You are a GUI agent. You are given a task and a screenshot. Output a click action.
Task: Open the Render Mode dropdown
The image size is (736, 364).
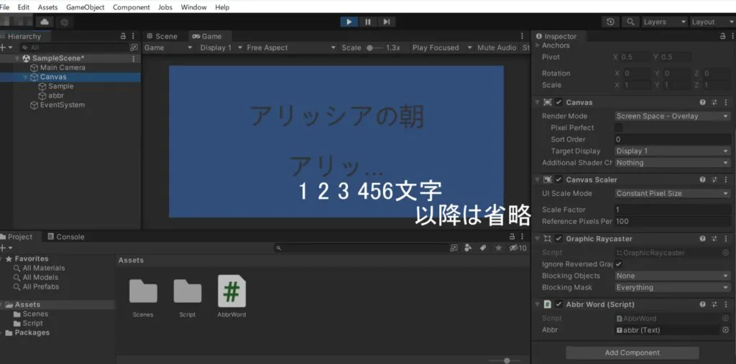(x=673, y=116)
